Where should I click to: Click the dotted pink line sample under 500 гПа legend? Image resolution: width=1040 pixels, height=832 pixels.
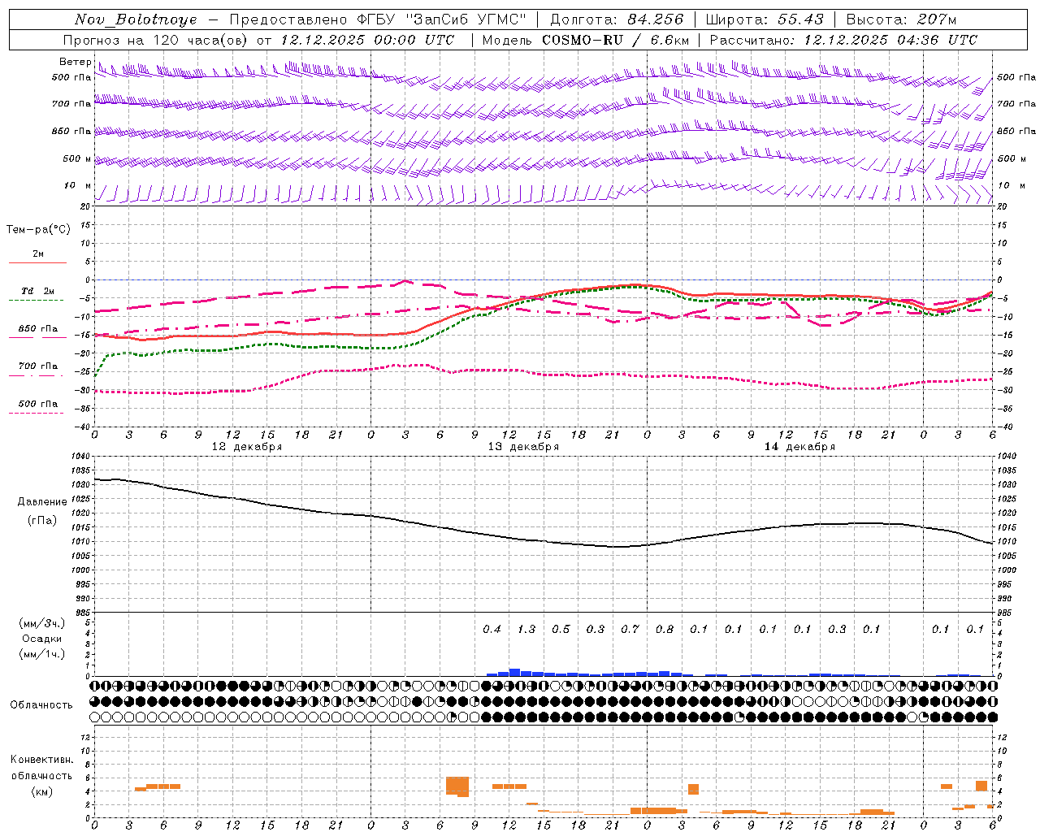click(x=37, y=413)
